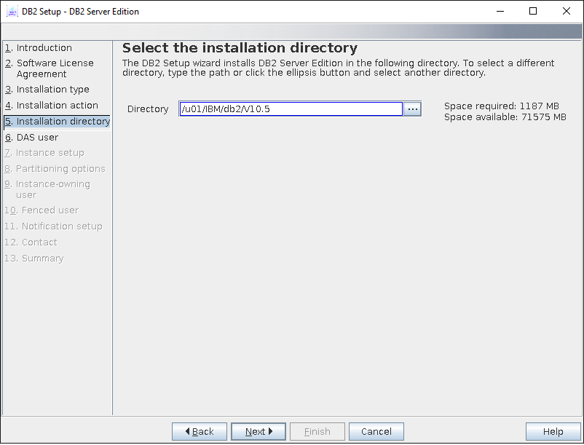Image resolution: width=584 pixels, height=445 pixels.
Task: Click the Summary step in the sidebar
Action: pyautogui.click(x=42, y=259)
